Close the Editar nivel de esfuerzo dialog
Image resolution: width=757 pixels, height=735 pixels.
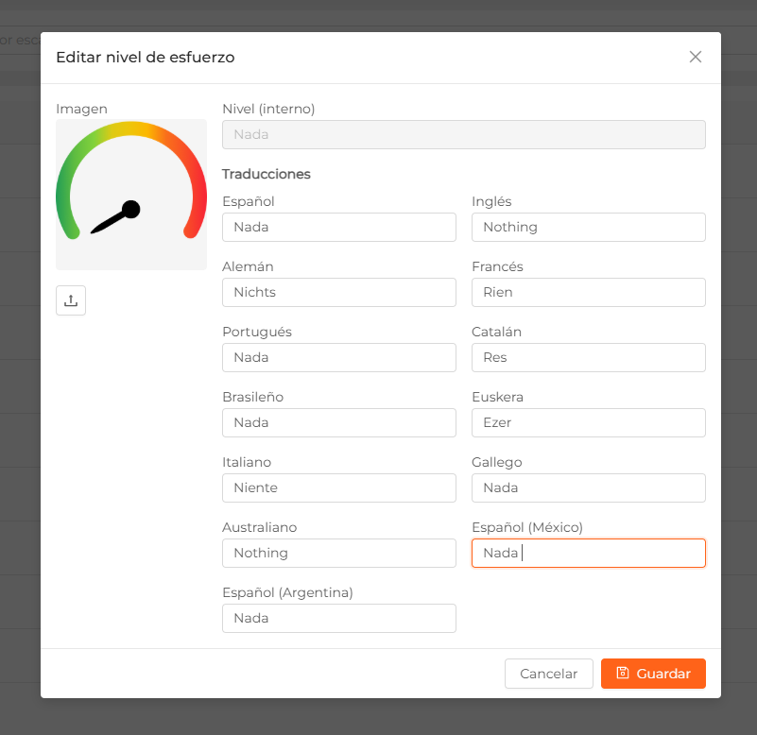pyautogui.click(x=696, y=57)
